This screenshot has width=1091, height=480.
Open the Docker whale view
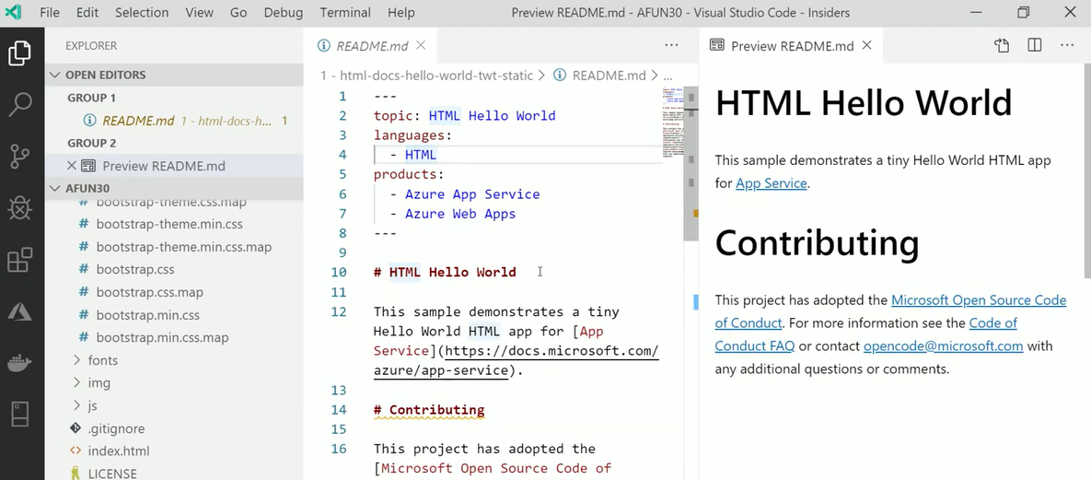pyautogui.click(x=19, y=363)
